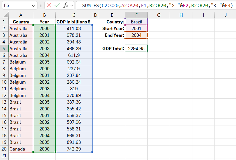Select column C header

(x=74, y=15)
